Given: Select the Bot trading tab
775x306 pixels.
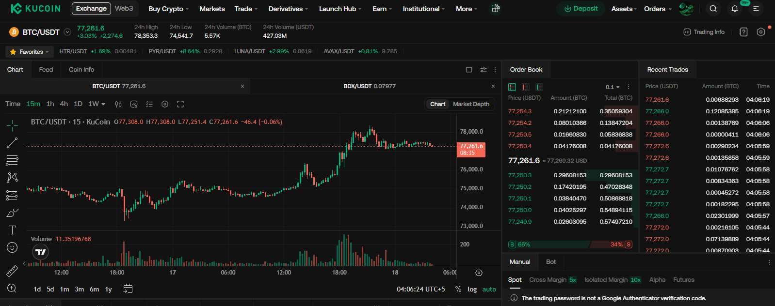Looking at the screenshot, I should pos(551,262).
